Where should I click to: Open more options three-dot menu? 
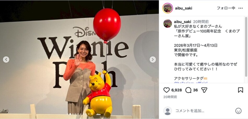pos(240,8)
